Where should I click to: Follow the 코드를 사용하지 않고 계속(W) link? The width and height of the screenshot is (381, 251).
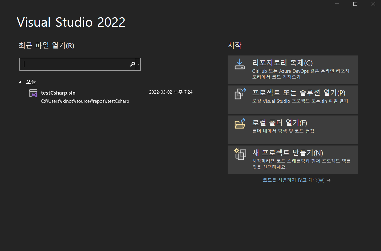click(296, 180)
